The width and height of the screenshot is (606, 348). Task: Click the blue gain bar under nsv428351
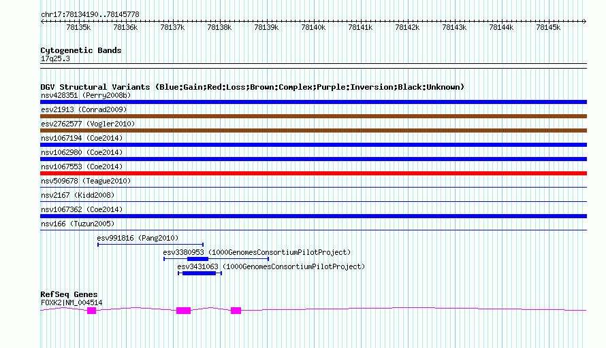pyautogui.click(x=313, y=102)
